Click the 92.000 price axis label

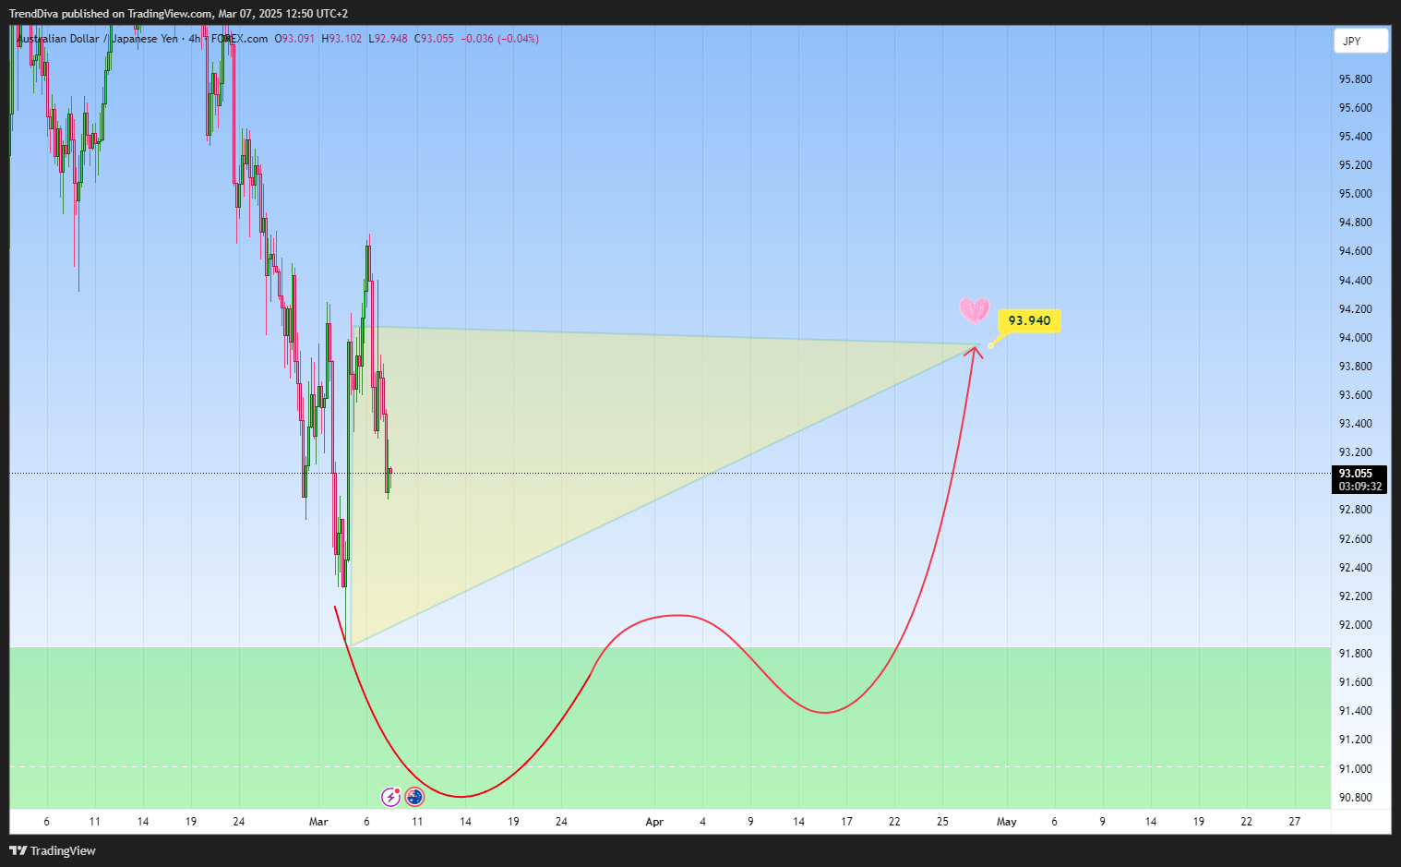(x=1355, y=625)
